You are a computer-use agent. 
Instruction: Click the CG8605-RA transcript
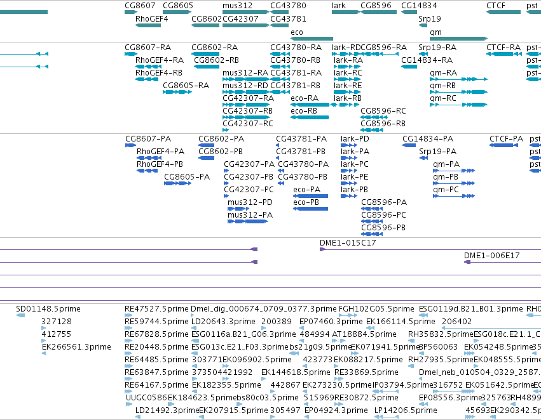pyautogui.click(x=177, y=92)
